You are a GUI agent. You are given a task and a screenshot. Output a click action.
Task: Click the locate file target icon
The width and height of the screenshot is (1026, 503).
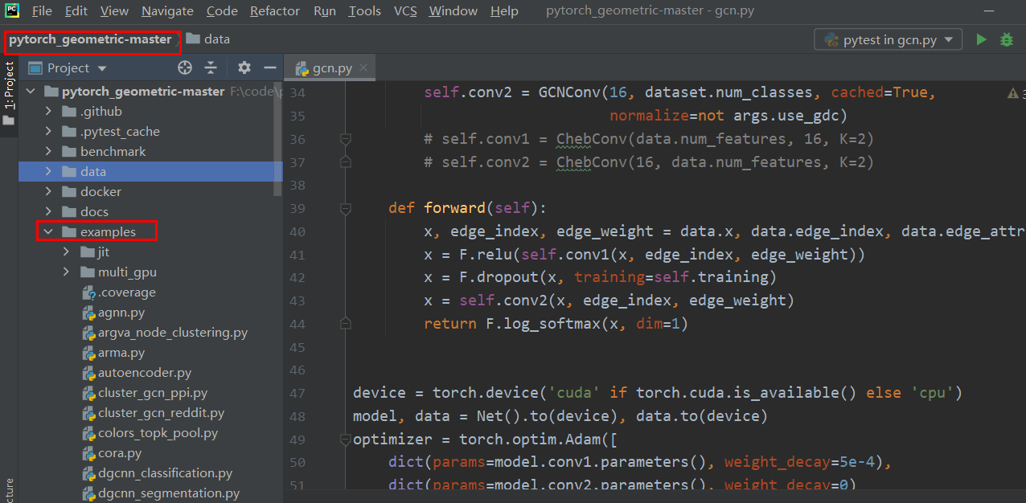[x=185, y=68]
